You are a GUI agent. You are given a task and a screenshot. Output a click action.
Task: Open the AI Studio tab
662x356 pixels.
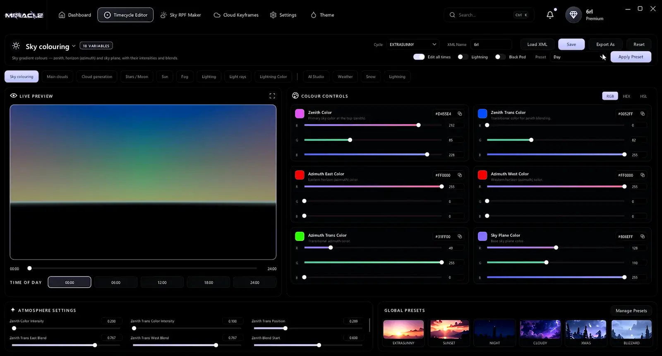point(316,77)
